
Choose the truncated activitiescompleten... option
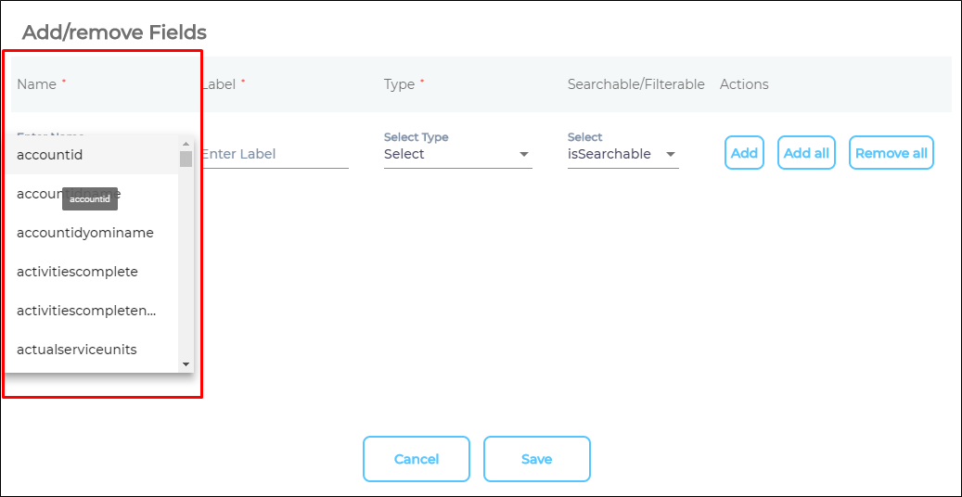pos(86,311)
